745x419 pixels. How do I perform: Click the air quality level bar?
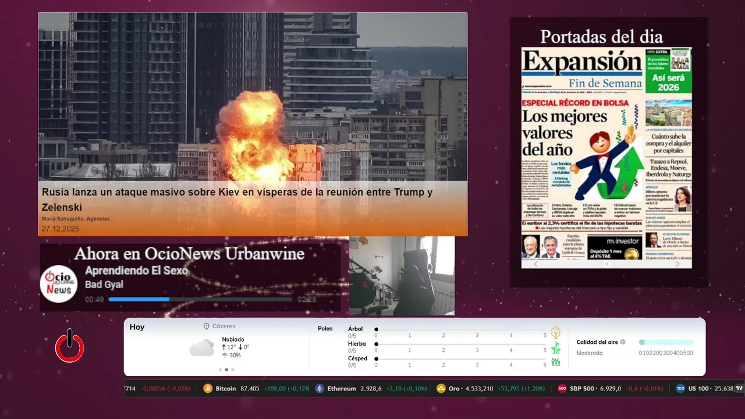pos(666,342)
